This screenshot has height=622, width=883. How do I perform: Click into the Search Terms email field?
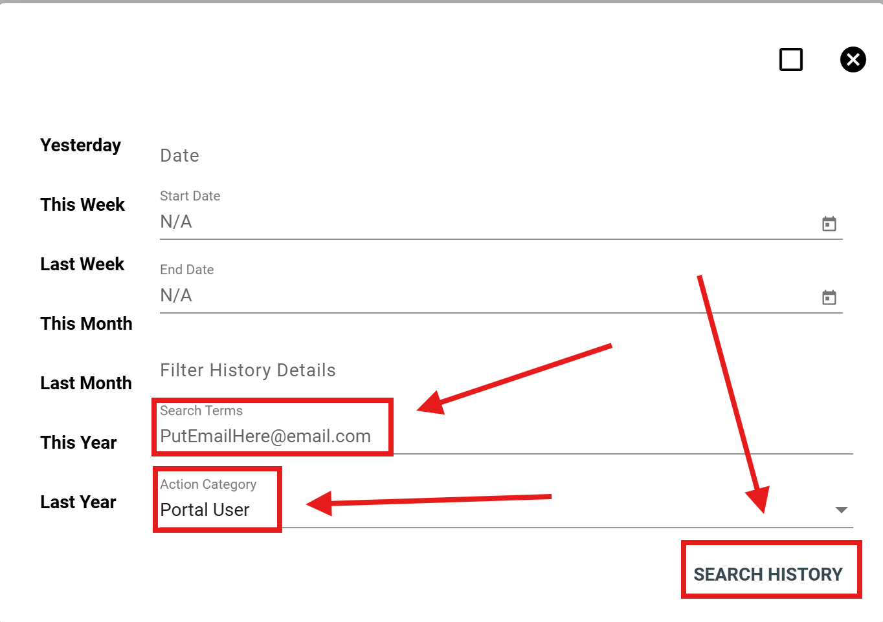pyautogui.click(x=265, y=436)
